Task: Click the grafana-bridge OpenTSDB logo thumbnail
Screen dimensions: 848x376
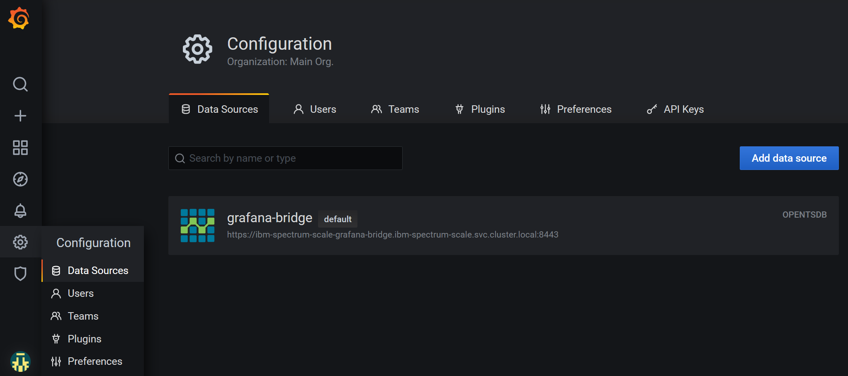Action: click(x=198, y=226)
